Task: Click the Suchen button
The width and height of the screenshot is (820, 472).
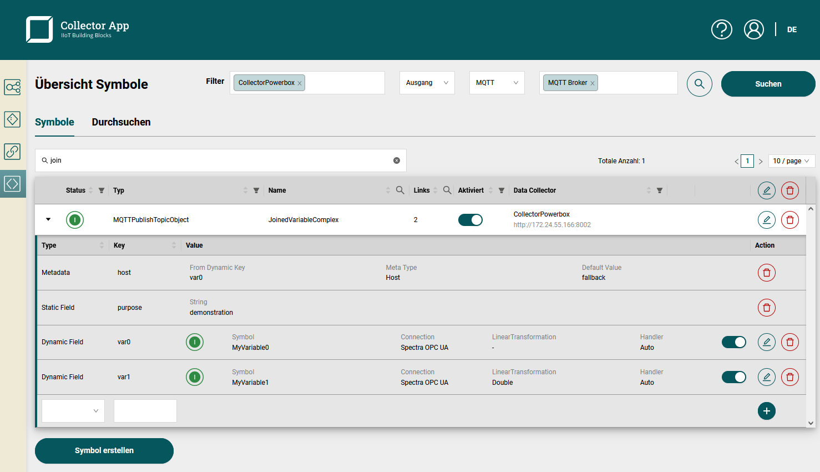Action: pyautogui.click(x=768, y=83)
